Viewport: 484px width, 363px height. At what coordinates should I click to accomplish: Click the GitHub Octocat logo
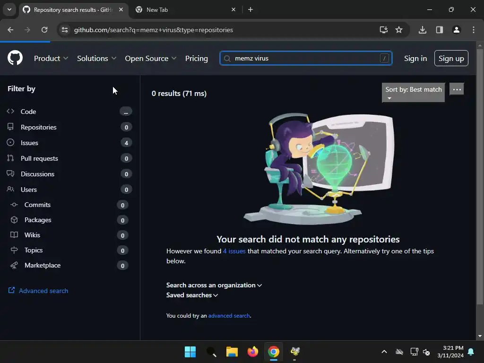tap(15, 58)
